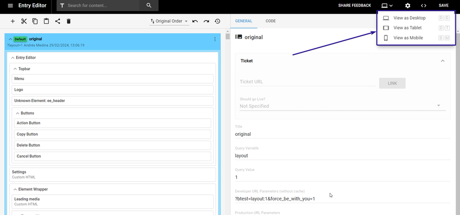This screenshot has width=460, height=215.
Task: Click the add element plus icon
Action: pyautogui.click(x=13, y=21)
